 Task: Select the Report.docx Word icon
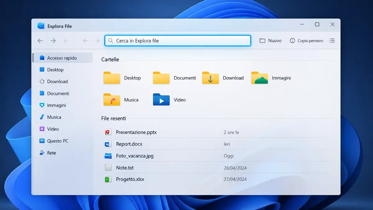click(x=108, y=144)
